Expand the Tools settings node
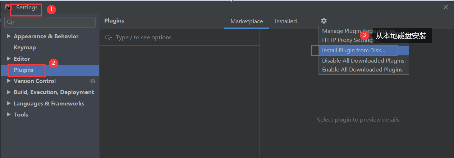The width and height of the screenshot is (454, 158). click(9, 115)
